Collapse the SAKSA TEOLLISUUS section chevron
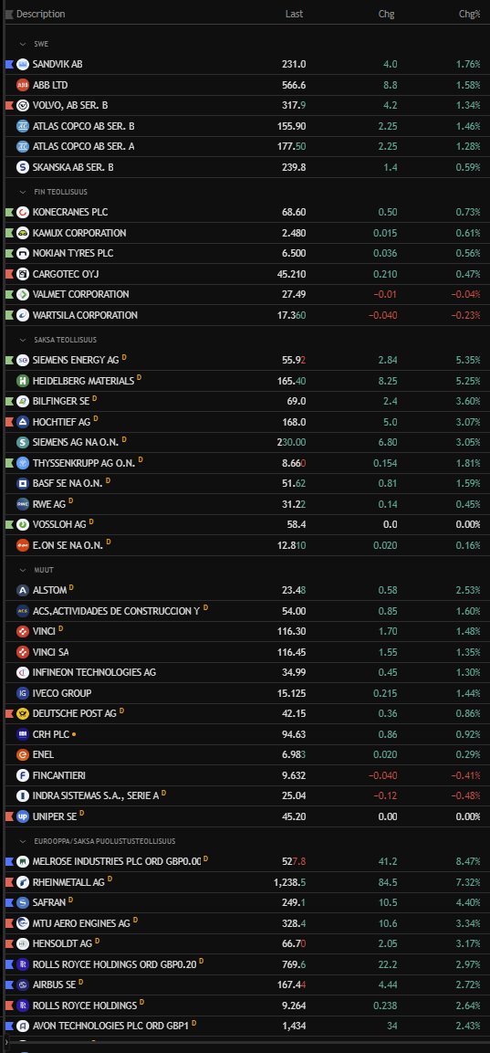The width and height of the screenshot is (490, 1053). tap(22, 340)
